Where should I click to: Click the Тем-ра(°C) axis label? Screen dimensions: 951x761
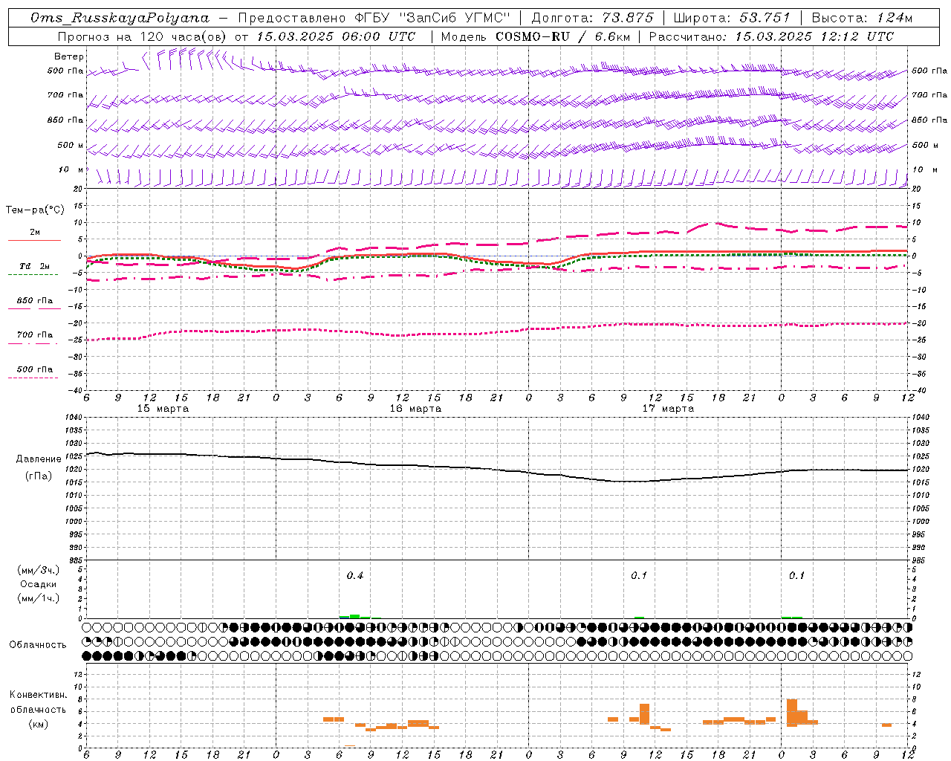[35, 210]
